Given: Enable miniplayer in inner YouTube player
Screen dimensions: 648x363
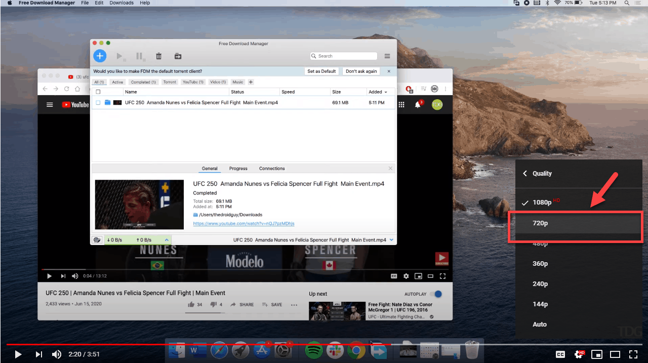Looking at the screenshot, I should coord(418,276).
